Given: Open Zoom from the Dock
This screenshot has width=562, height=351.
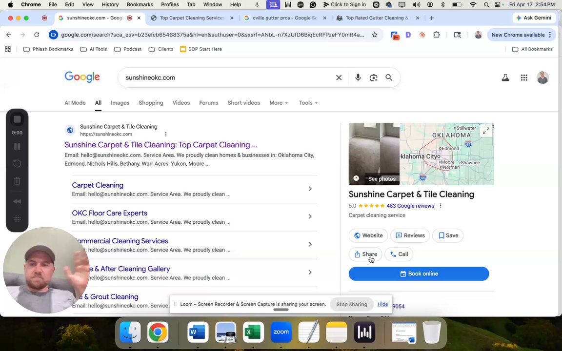Looking at the screenshot, I should tap(281, 332).
